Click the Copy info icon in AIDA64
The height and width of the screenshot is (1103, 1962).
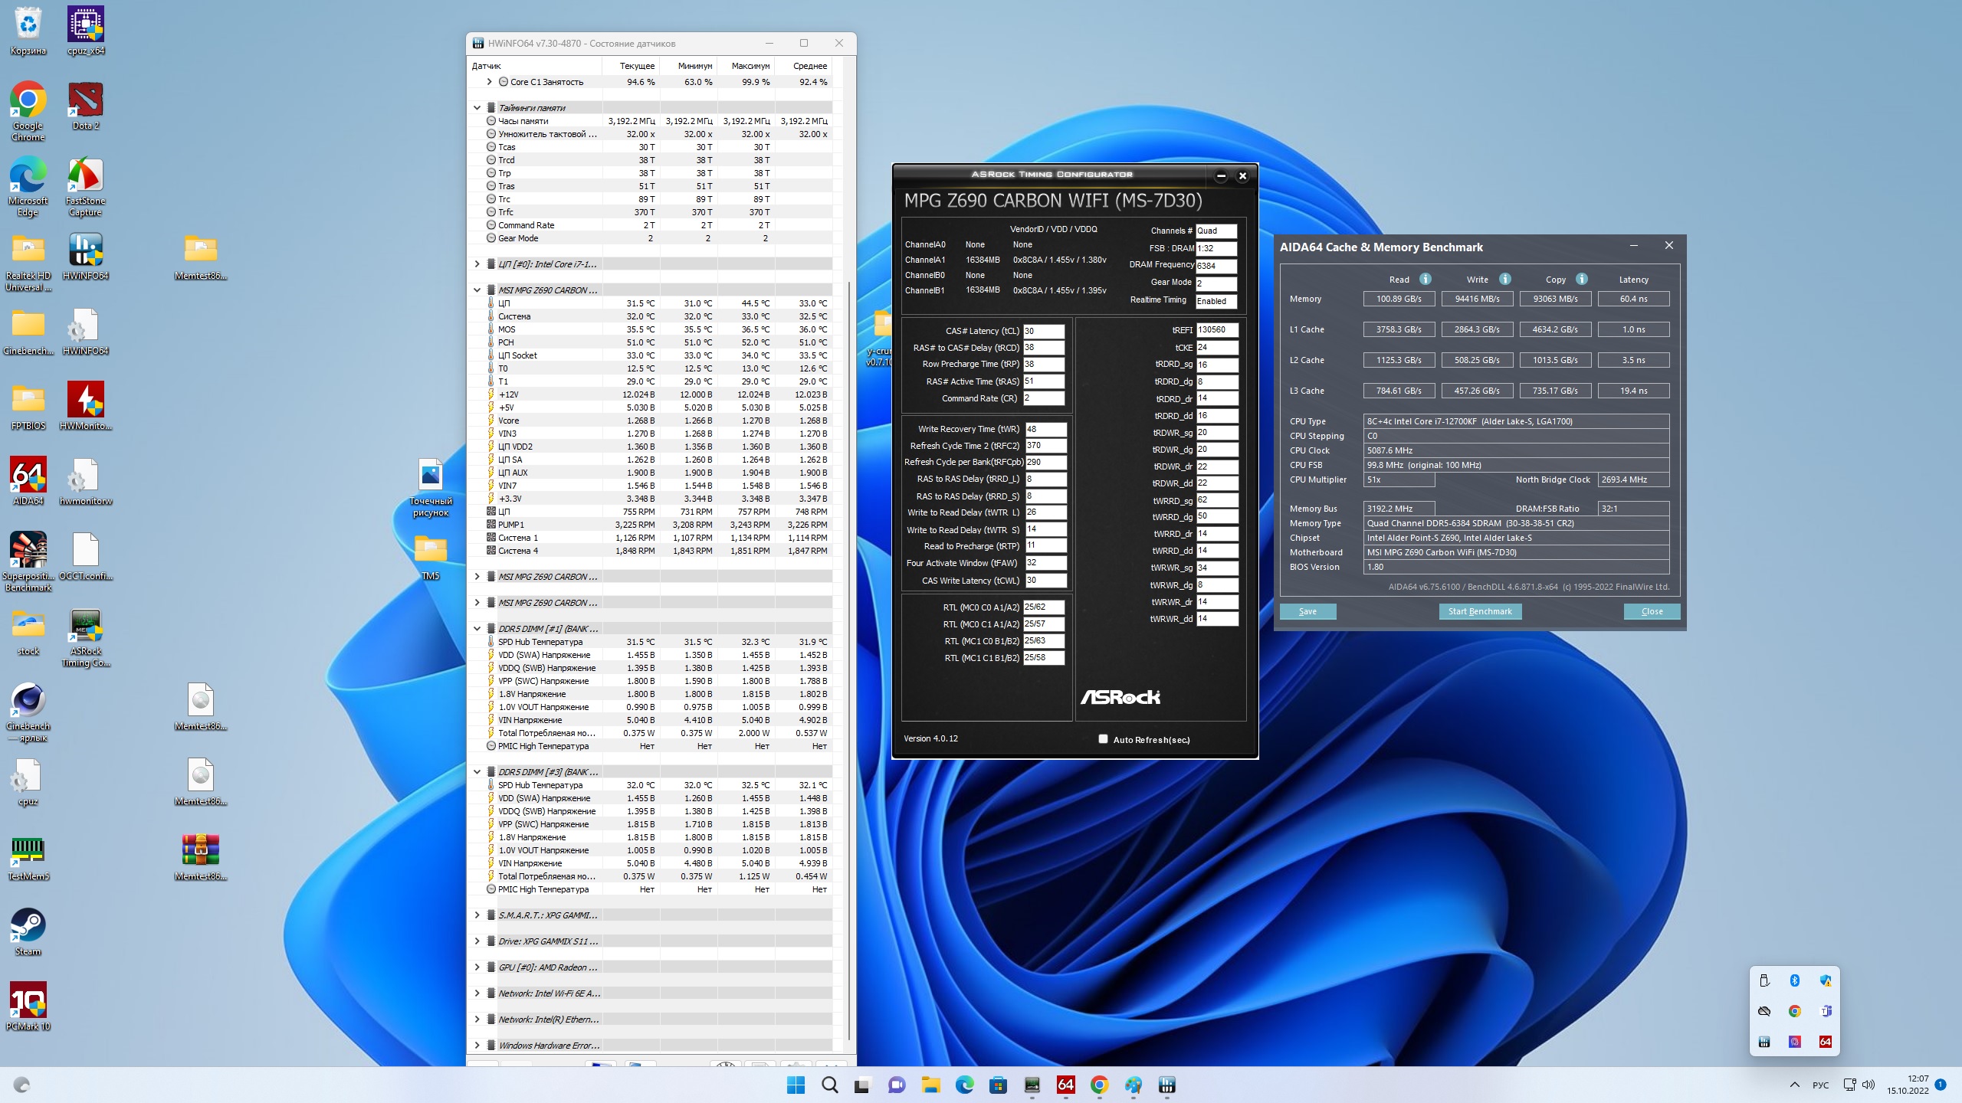1582,280
